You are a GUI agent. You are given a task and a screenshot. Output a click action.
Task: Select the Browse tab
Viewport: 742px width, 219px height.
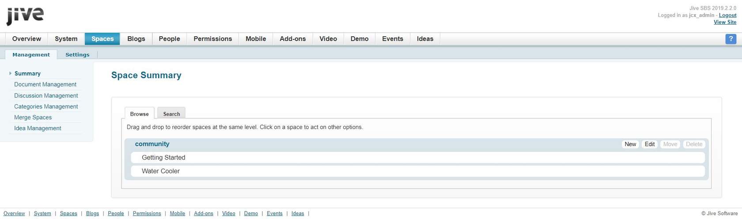139,114
